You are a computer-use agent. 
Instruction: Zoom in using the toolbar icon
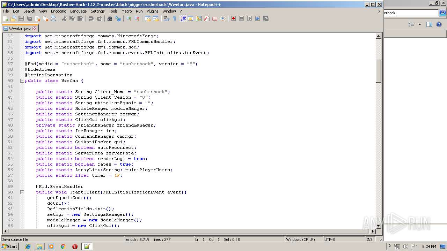[x=129, y=18]
